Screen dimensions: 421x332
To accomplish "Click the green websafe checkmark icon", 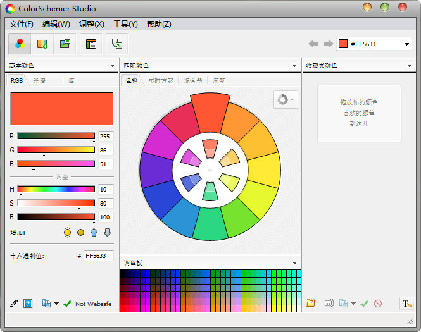I will (67, 304).
